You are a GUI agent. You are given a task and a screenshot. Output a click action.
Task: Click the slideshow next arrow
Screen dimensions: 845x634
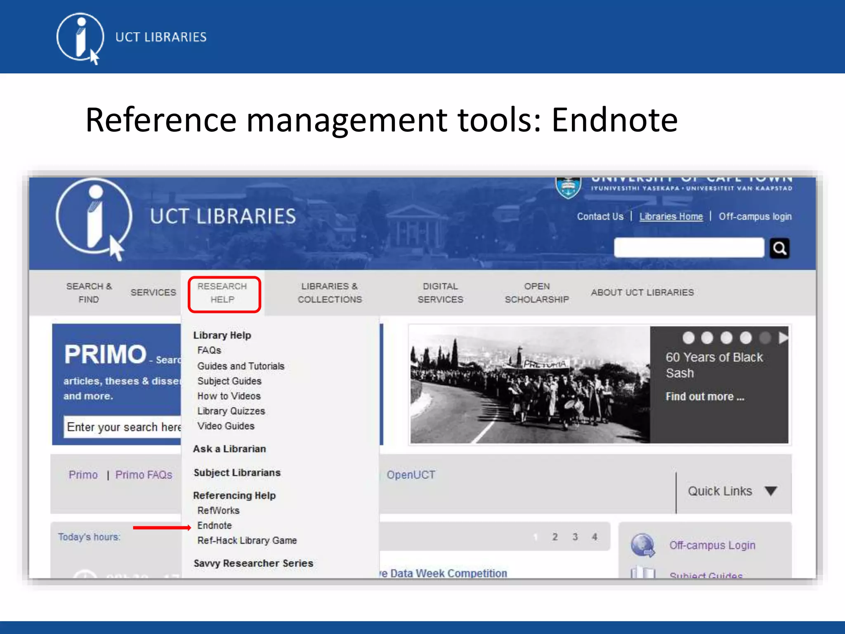pyautogui.click(x=783, y=338)
